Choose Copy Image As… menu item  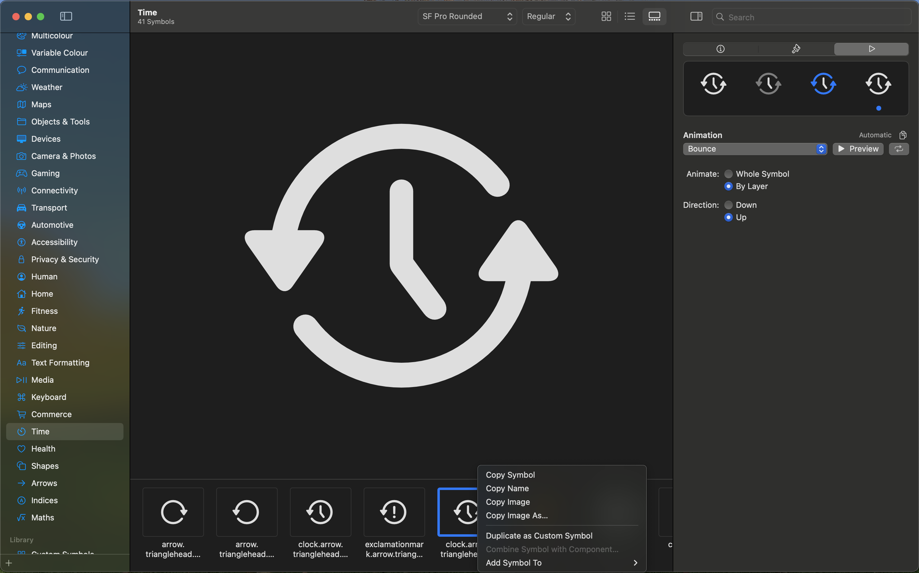point(561,516)
